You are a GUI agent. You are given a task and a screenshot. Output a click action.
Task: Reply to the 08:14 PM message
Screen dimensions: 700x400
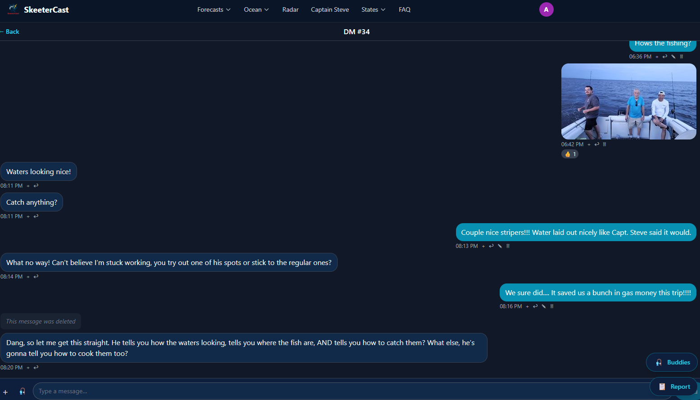[x=36, y=277]
